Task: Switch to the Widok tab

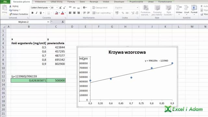Action: [106, 2]
